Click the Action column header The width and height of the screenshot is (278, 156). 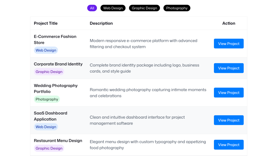tap(229, 23)
